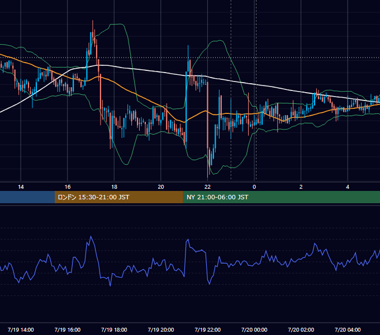This screenshot has width=380, height=335.
Task: Click the 2 hour axis label
Action: click(301, 187)
